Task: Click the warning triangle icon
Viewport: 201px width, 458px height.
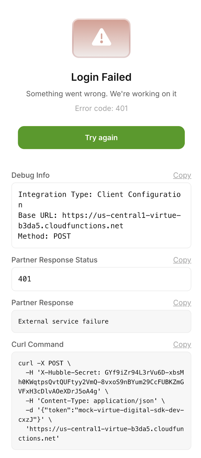Action: [x=101, y=37]
